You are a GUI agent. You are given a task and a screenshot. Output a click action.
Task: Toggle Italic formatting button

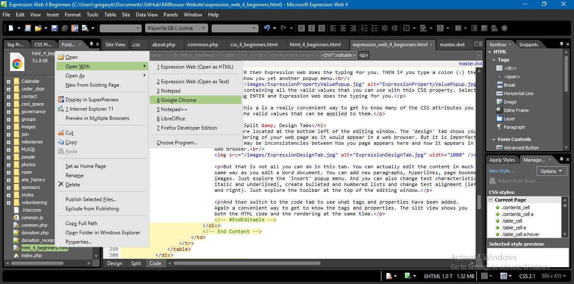pyautogui.click(x=312, y=28)
